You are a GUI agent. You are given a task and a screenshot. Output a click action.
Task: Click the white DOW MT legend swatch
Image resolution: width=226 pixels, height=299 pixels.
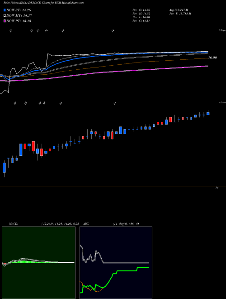coord(5,16)
